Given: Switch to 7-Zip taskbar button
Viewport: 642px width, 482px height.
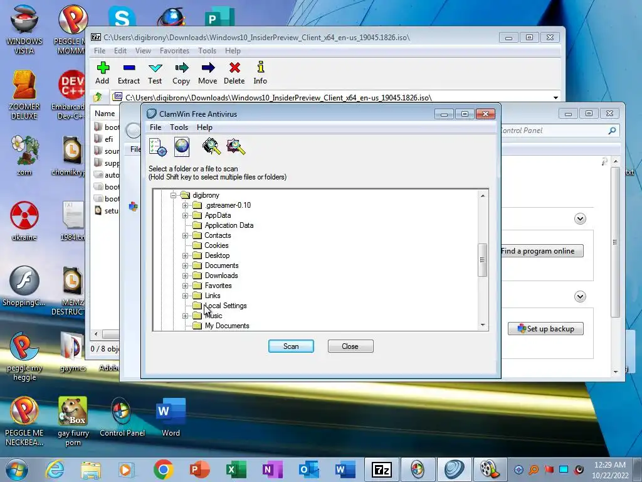Looking at the screenshot, I should (x=381, y=469).
